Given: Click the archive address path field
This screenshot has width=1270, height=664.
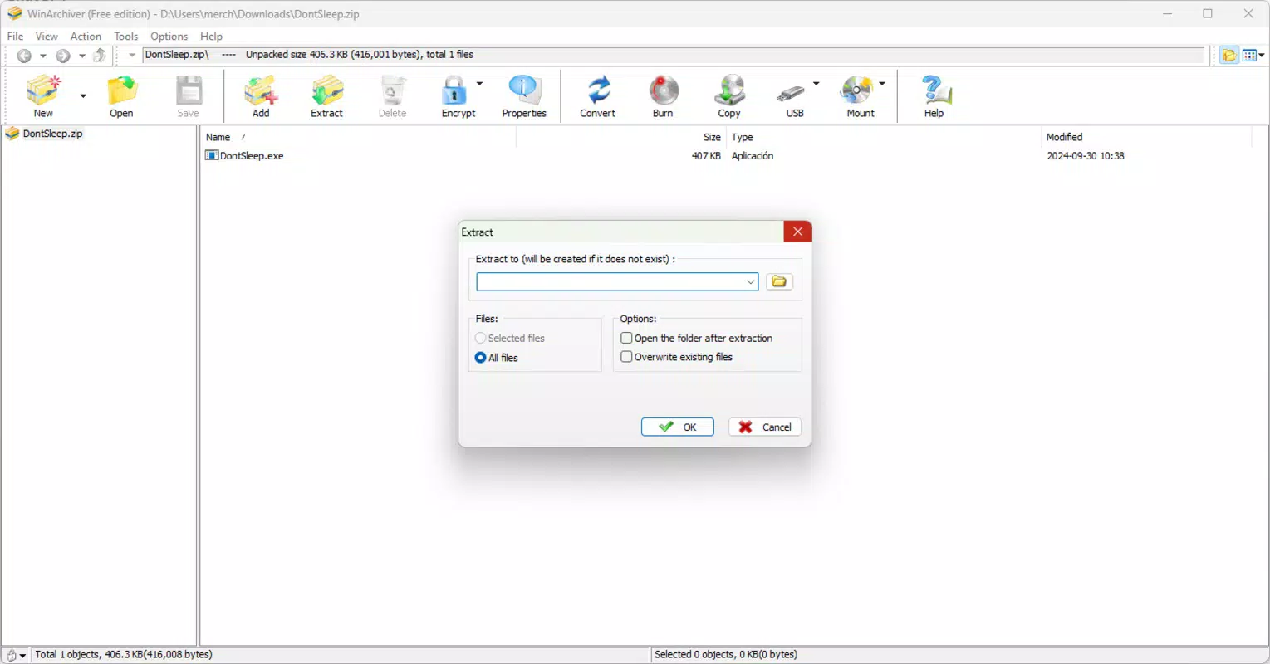Looking at the screenshot, I should coord(673,55).
